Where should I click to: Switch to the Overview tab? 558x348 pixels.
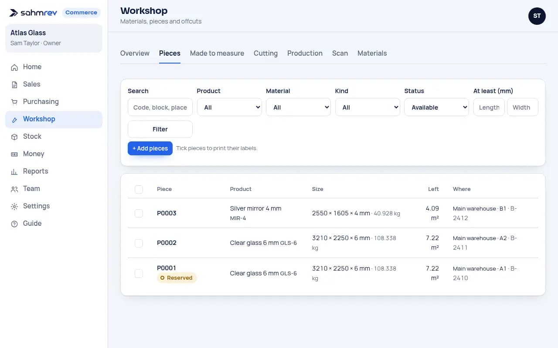pyautogui.click(x=135, y=53)
